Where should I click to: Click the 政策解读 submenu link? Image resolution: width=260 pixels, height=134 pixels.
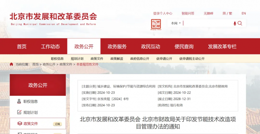117,59
